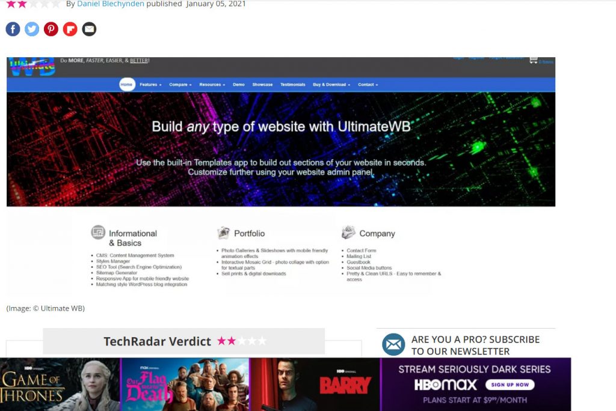Open the Compare dropdown in the navbar
616x411 pixels.
click(x=180, y=85)
